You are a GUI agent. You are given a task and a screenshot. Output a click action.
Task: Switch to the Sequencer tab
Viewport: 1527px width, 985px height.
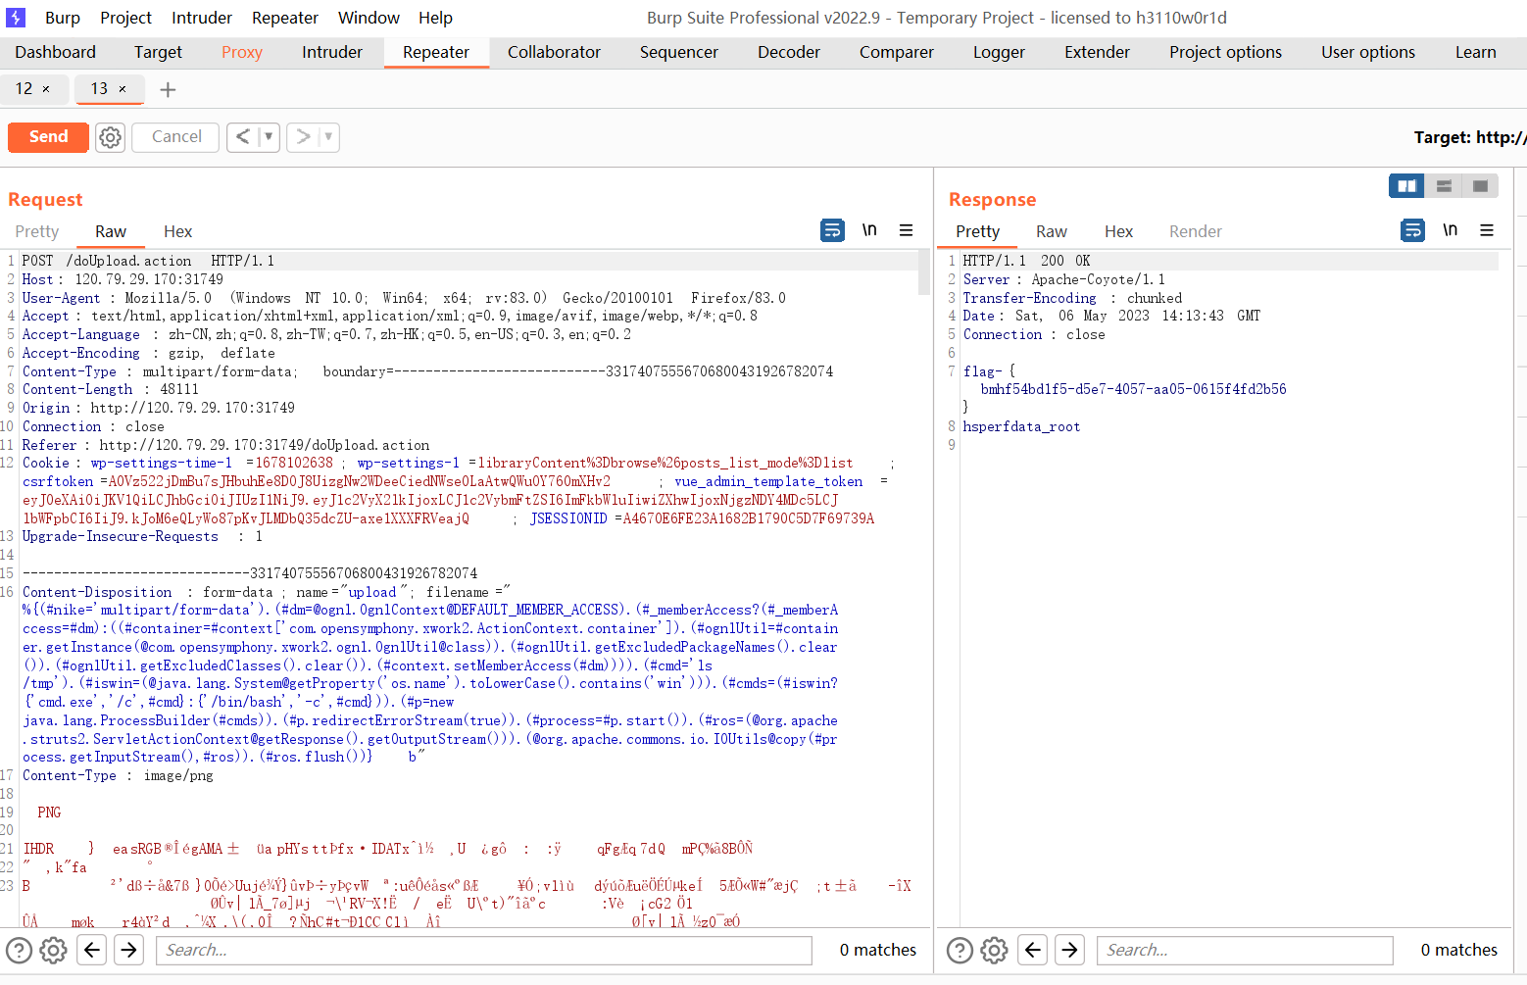click(679, 52)
